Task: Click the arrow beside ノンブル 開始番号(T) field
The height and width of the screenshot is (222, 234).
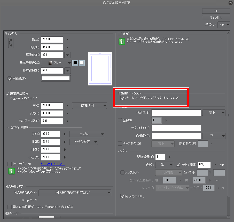Action: (170, 157)
